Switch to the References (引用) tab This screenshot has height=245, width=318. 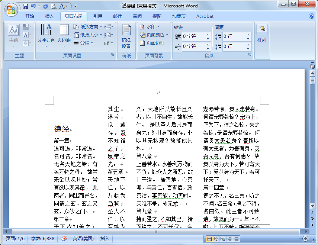(98, 16)
